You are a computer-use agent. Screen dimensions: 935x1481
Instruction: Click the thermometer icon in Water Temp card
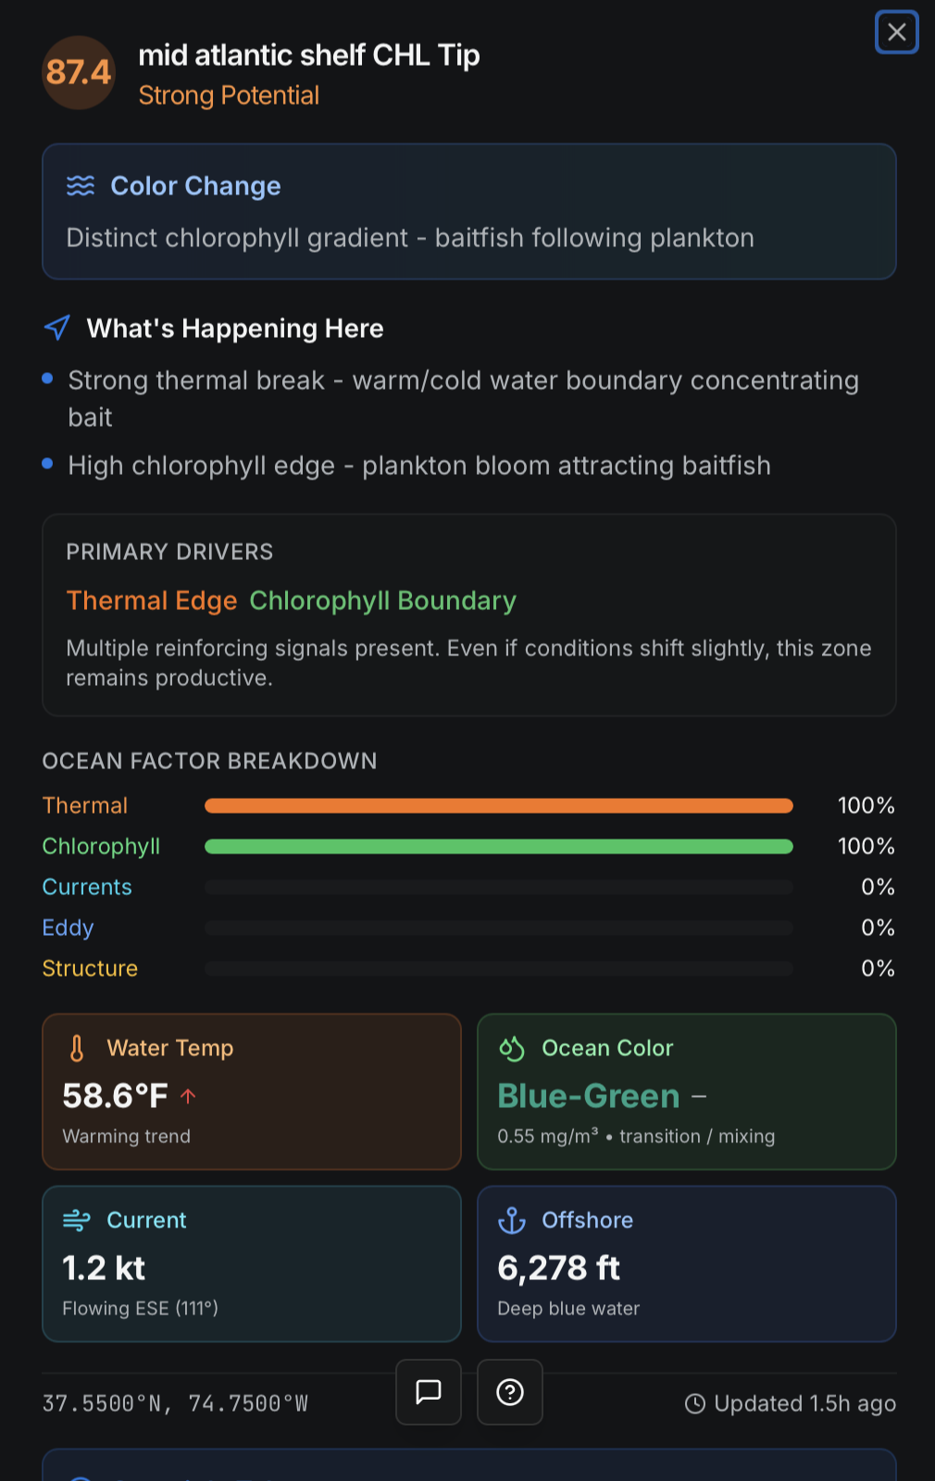click(x=77, y=1048)
